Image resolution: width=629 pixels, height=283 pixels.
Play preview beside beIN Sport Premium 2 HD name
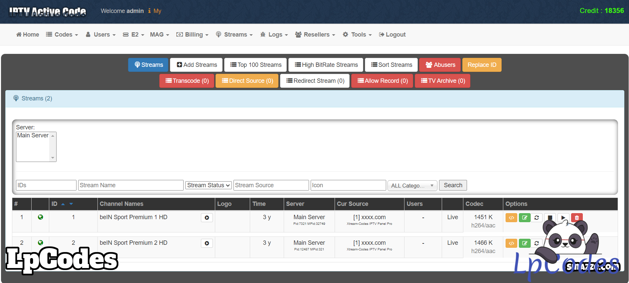pyautogui.click(x=207, y=243)
